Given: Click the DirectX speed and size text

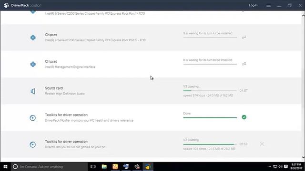Looking at the screenshot, I should [209, 149].
